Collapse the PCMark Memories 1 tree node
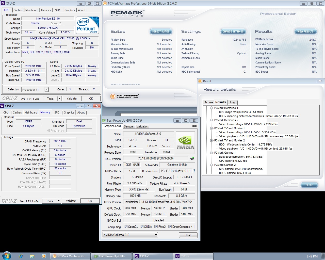This screenshot has width=325, height=260. tap(211, 108)
